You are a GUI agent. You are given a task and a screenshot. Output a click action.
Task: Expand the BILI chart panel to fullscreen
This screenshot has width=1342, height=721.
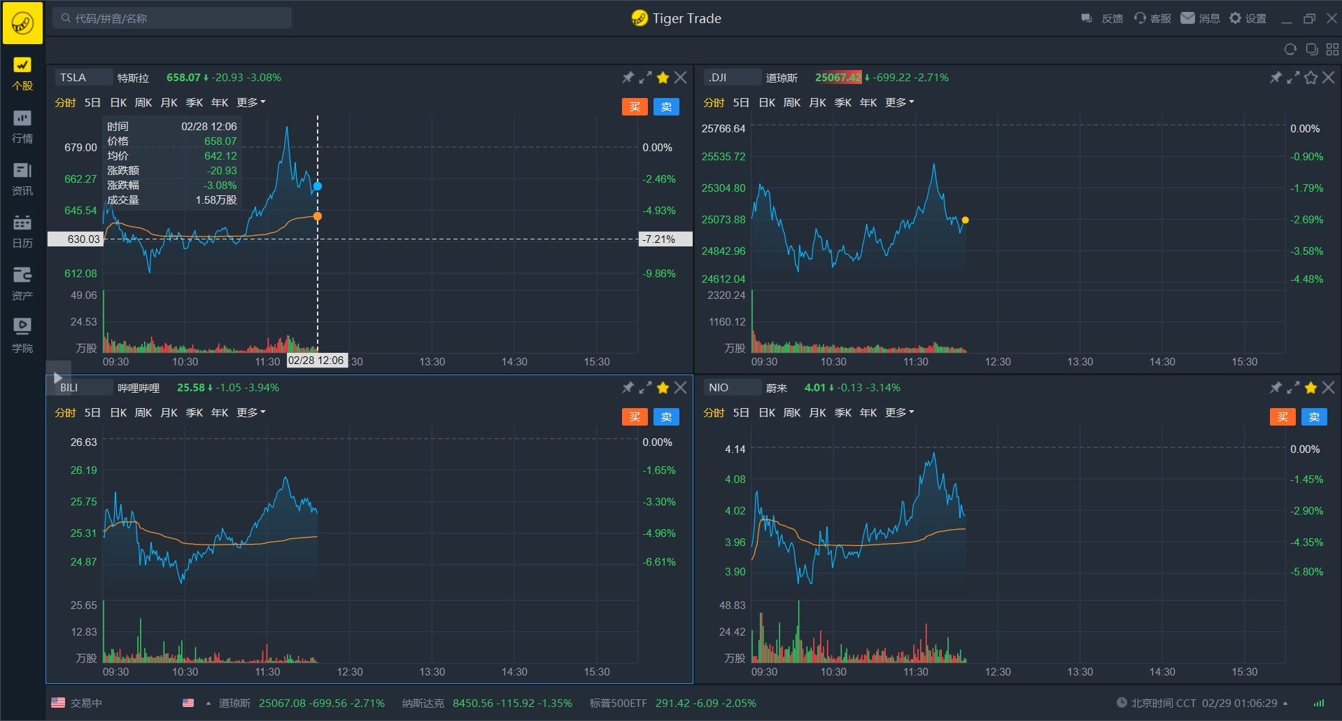pos(645,387)
